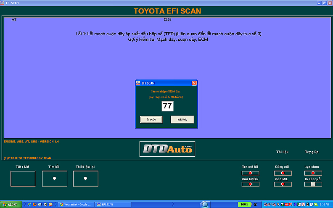Click the Tra cứu lookup button
Viewport: 333px width, 208px height.
click(x=151, y=119)
